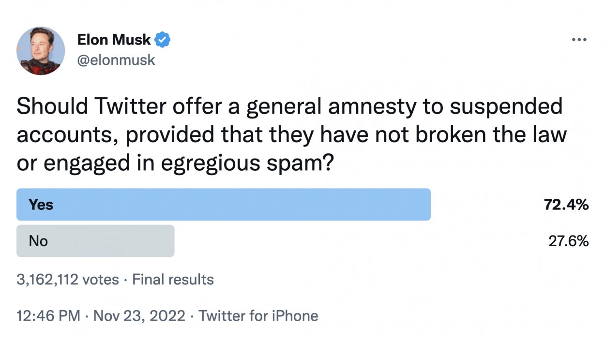Click the "Twitter for iPhone" source link
This screenshot has width=605, height=340.
pos(258,316)
